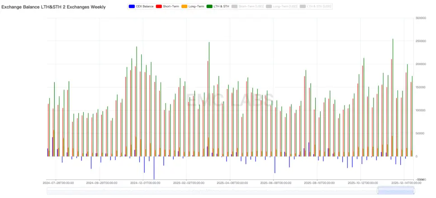Click the 2025-04-06 x-axis date label

click(x=232, y=183)
